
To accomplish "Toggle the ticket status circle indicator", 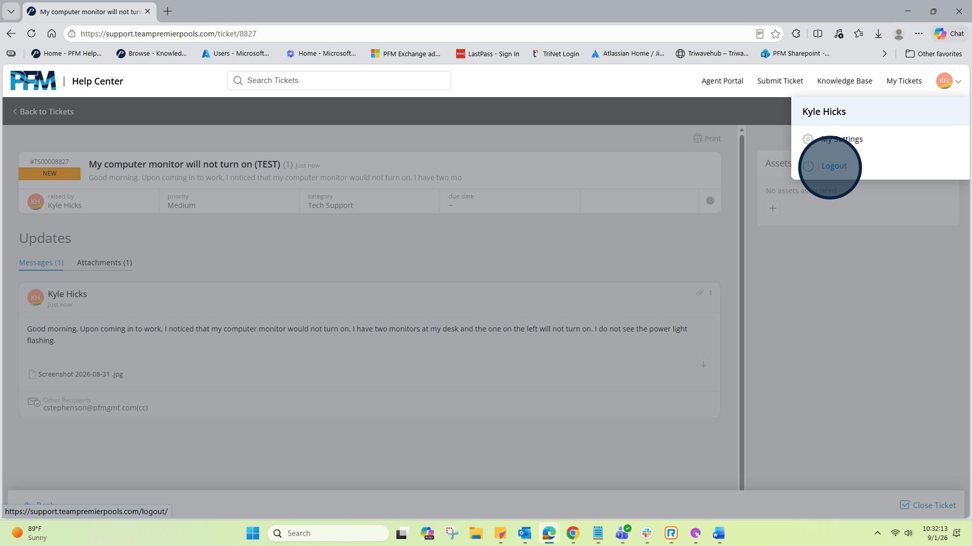I will click(710, 201).
